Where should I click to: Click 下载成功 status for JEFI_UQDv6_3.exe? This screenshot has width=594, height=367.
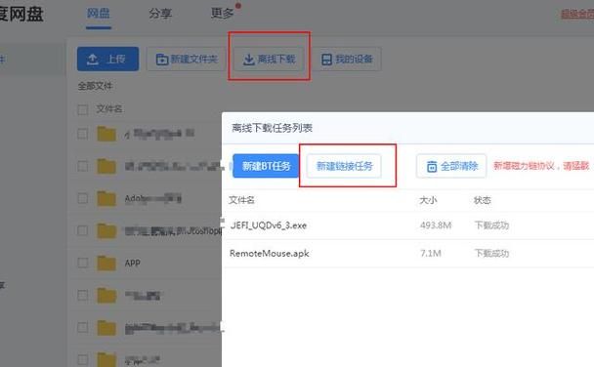[x=491, y=225]
